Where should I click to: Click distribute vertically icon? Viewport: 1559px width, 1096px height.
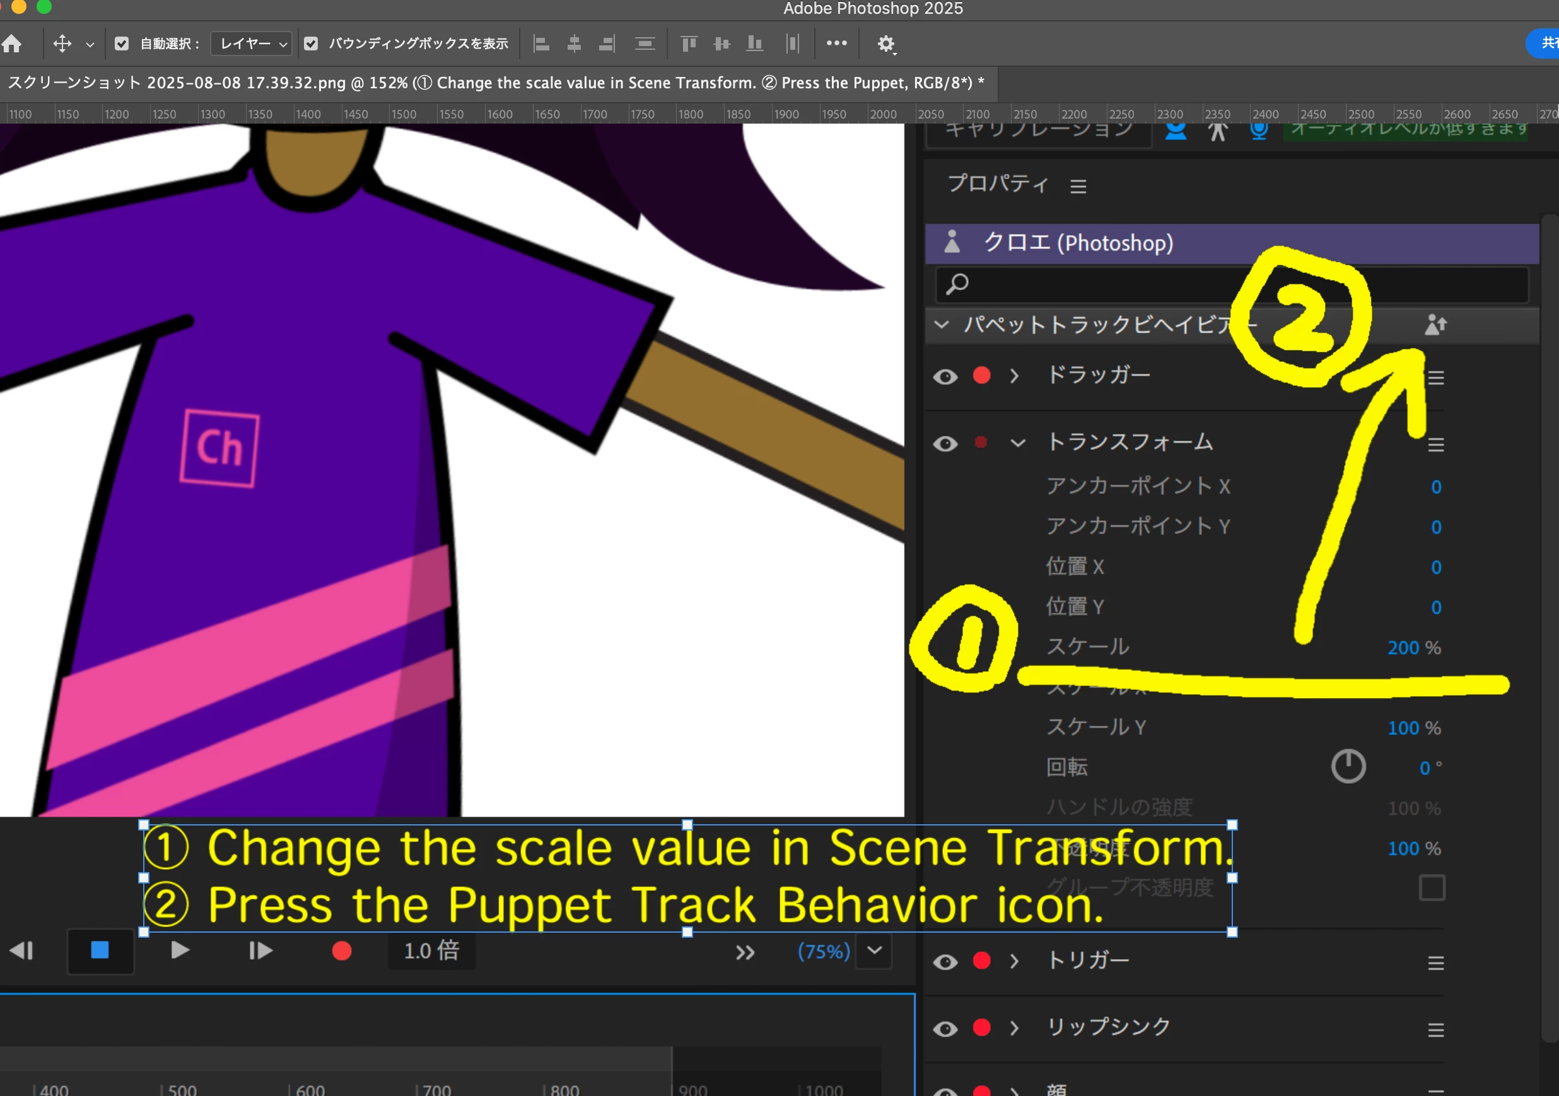tap(645, 44)
